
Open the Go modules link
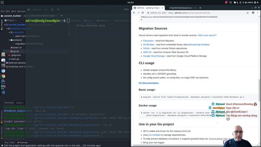155,135
